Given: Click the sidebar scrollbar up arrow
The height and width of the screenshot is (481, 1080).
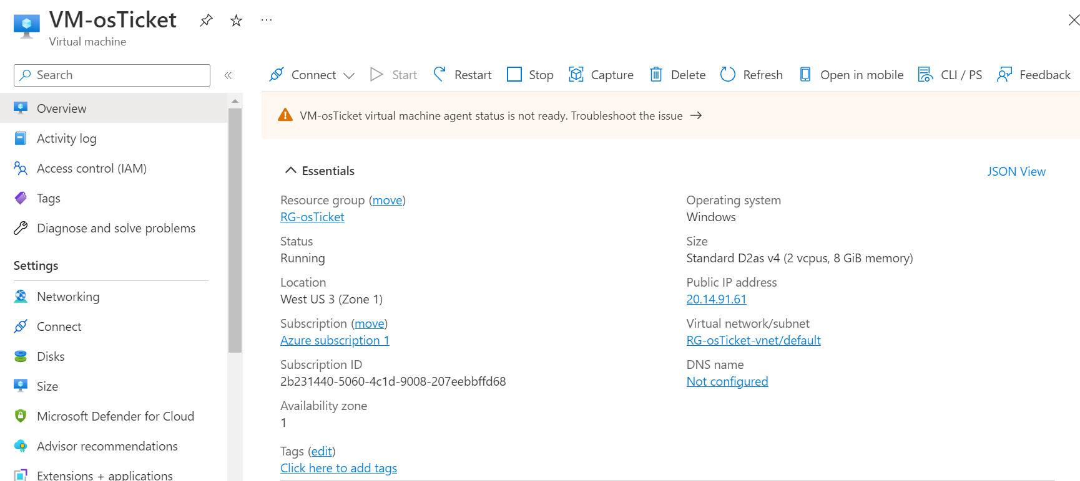Looking at the screenshot, I should [x=235, y=101].
